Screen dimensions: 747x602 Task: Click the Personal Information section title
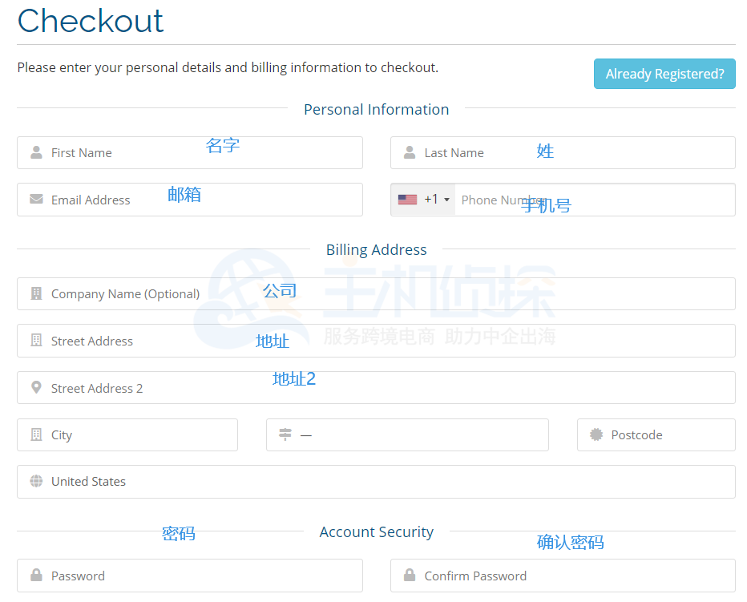click(377, 109)
